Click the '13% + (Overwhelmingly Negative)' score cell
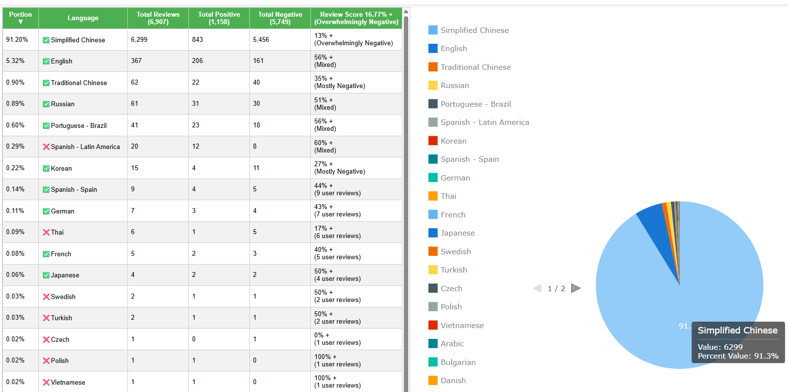 (356, 39)
